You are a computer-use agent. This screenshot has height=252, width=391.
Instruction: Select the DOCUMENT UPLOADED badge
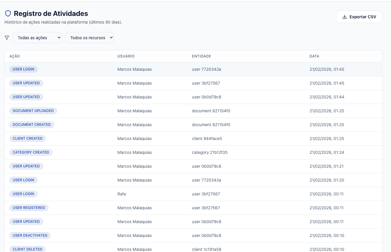33,111
